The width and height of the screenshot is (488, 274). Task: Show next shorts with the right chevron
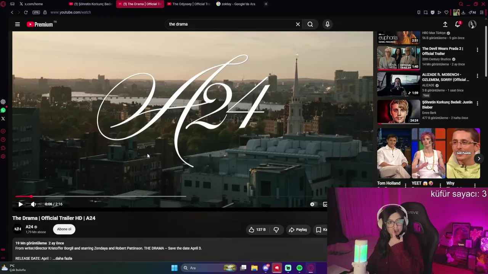(479, 159)
